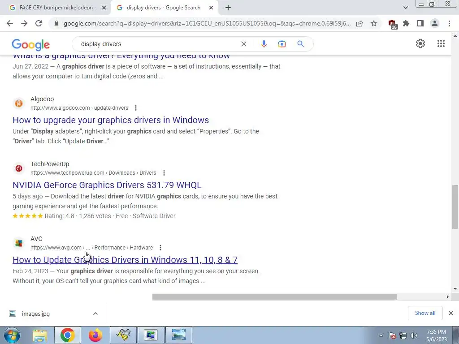Open more options for Algodoo result
This screenshot has width=459, height=344.
(135, 108)
